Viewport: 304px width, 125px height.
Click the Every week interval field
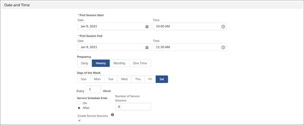click(93, 90)
